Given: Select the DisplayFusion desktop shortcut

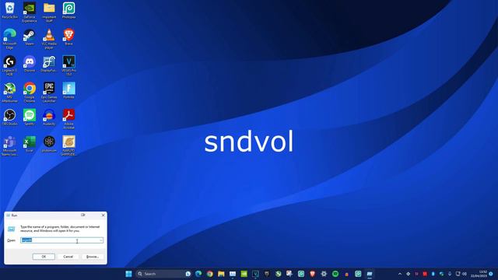Looking at the screenshot, I should point(49,64).
